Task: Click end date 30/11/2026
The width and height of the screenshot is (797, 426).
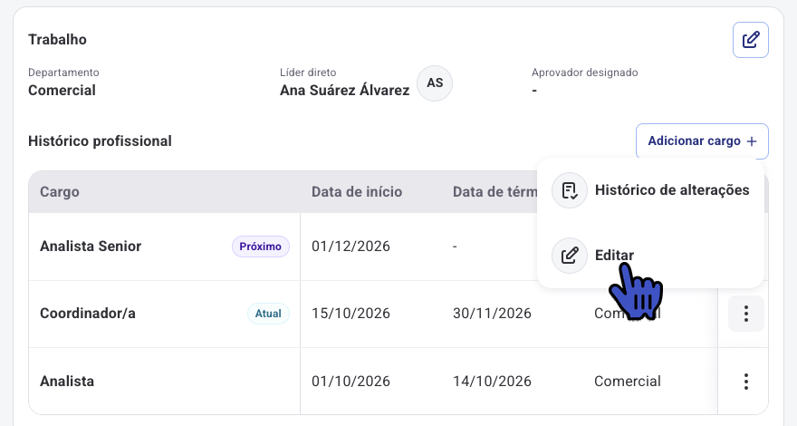Action: [492, 314]
